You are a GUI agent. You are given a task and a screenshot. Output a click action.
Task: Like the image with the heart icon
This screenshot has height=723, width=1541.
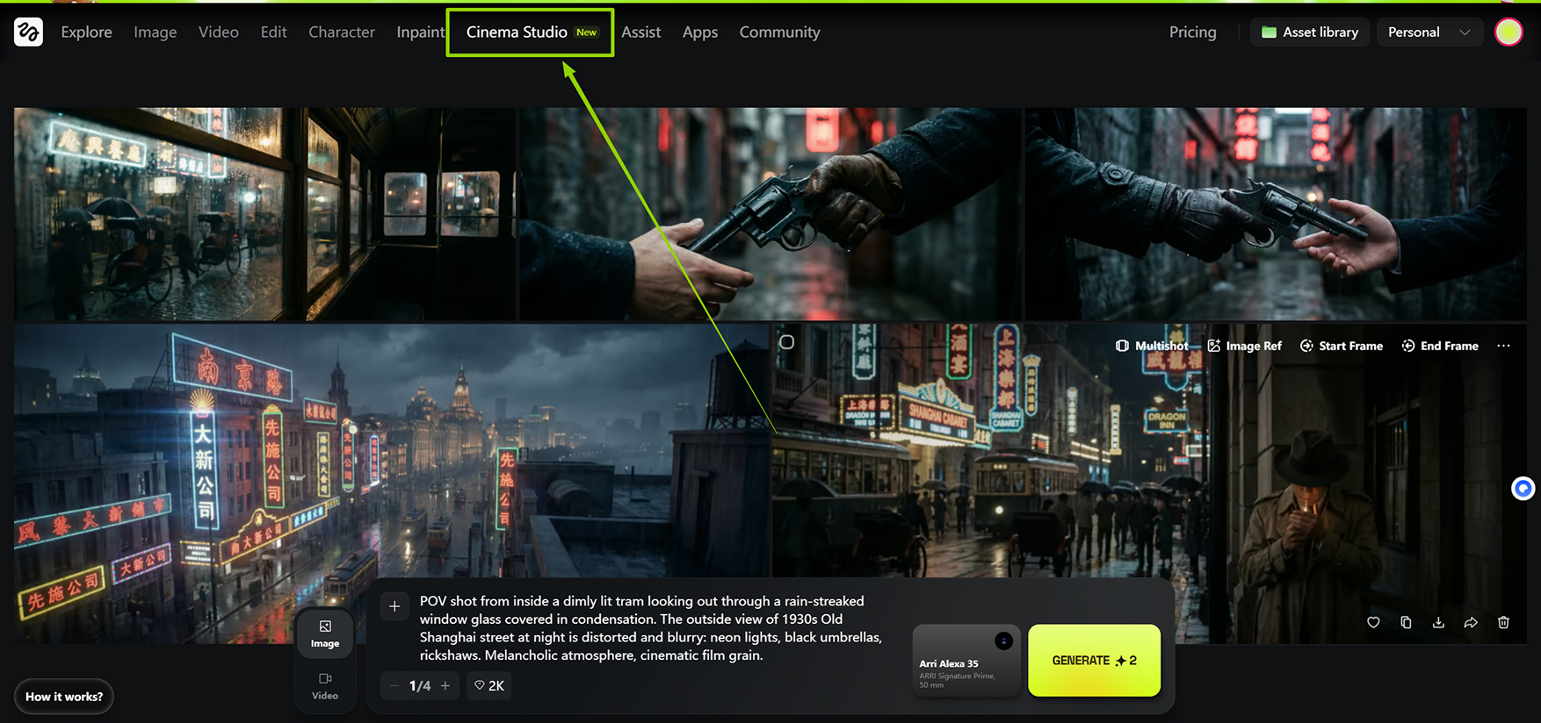[1373, 622]
